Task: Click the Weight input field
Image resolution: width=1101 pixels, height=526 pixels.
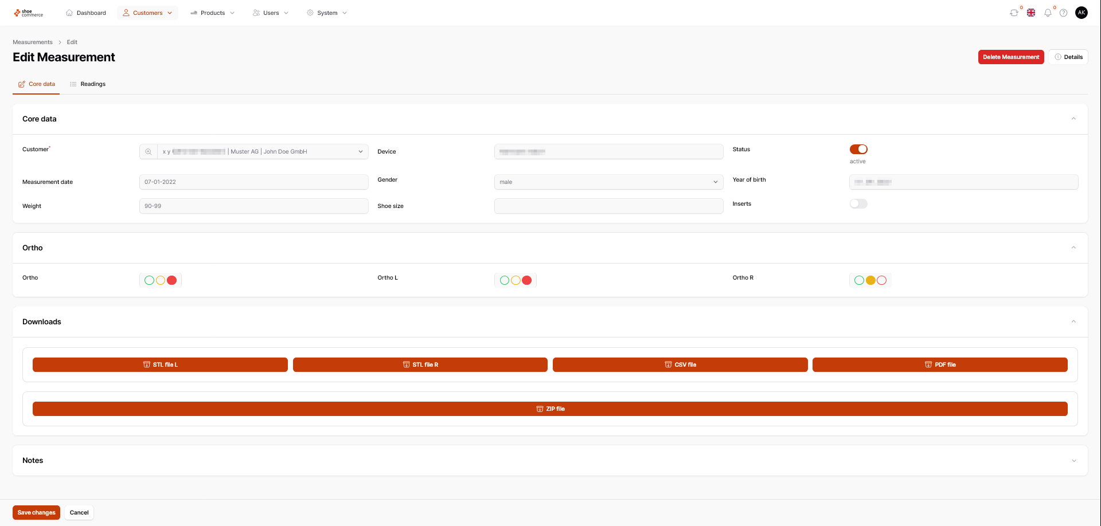Action: [x=253, y=206]
